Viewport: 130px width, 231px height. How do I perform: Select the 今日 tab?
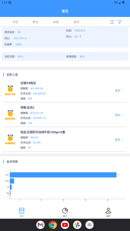pyautogui.click(x=15, y=22)
